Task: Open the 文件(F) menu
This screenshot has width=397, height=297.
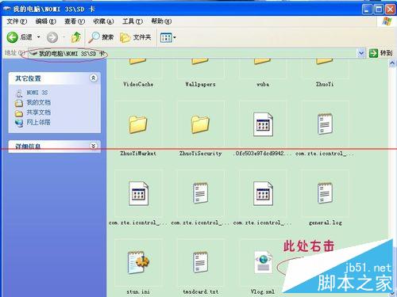Action: click(17, 21)
